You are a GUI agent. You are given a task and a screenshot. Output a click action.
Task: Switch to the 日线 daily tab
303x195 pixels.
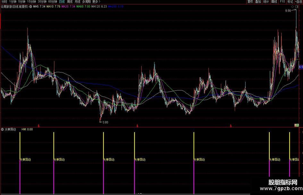click(x=62, y=2)
